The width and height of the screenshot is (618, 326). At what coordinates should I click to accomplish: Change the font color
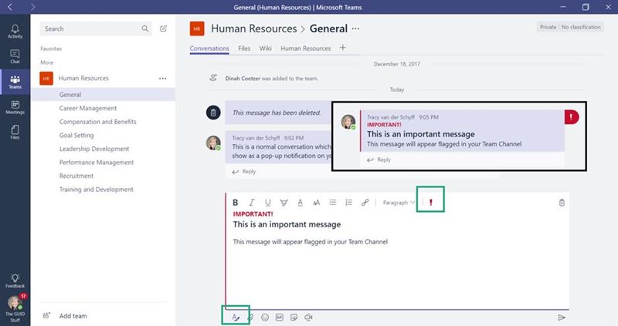click(x=301, y=203)
